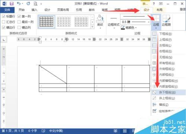
Task: Click the Pen Color (笔颜色) swatch
Action: 123,27
